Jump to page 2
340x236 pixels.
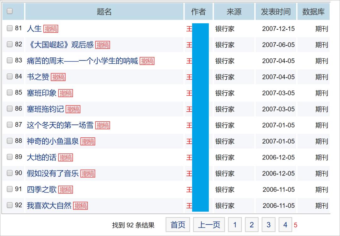click(x=252, y=224)
